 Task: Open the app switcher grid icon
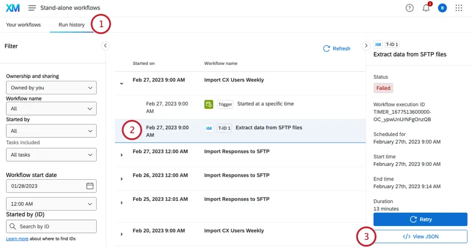(459, 8)
